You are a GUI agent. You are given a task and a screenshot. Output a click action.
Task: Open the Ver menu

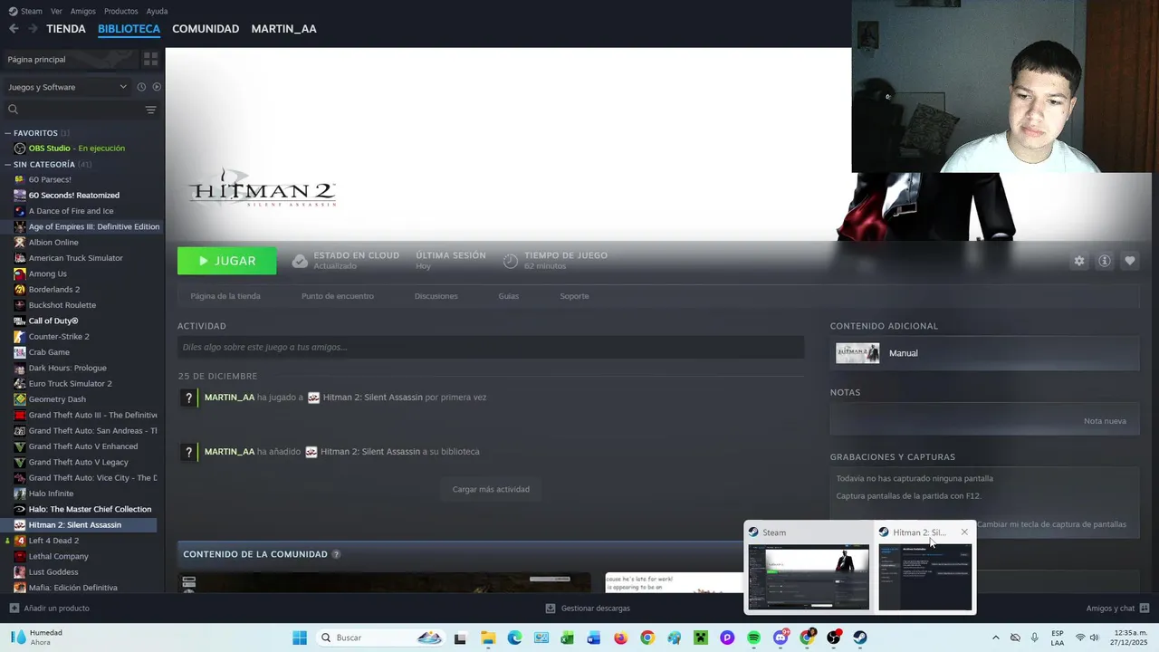(x=56, y=11)
